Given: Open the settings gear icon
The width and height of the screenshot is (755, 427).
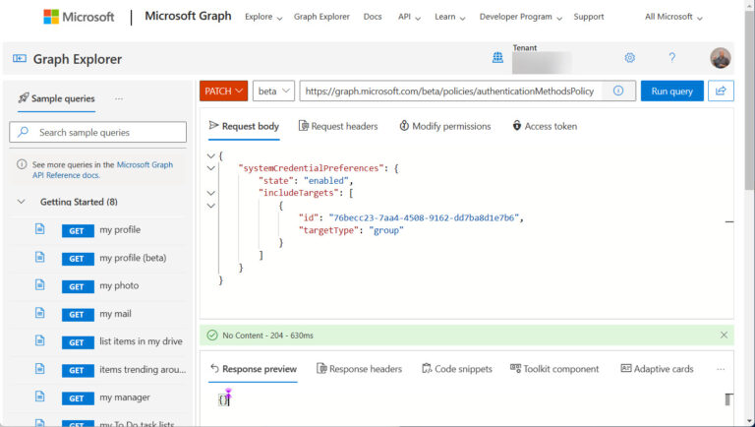Looking at the screenshot, I should pos(630,58).
